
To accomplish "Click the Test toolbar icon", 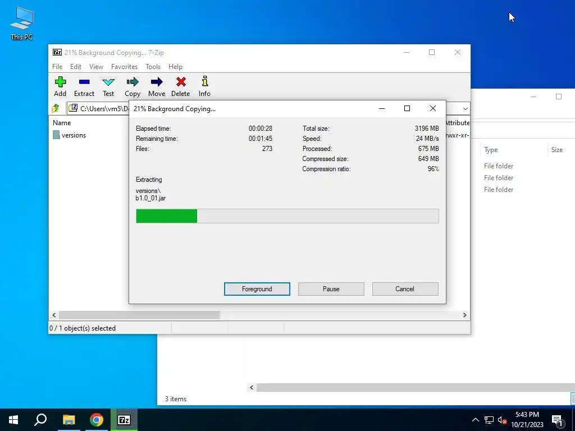I will (x=108, y=86).
